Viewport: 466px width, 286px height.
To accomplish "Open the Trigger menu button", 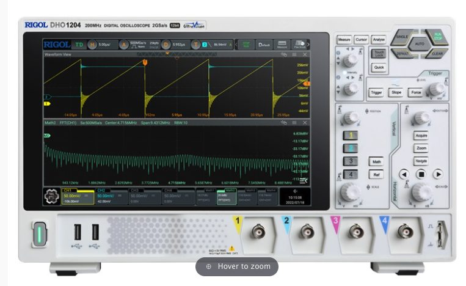I will [376, 92].
